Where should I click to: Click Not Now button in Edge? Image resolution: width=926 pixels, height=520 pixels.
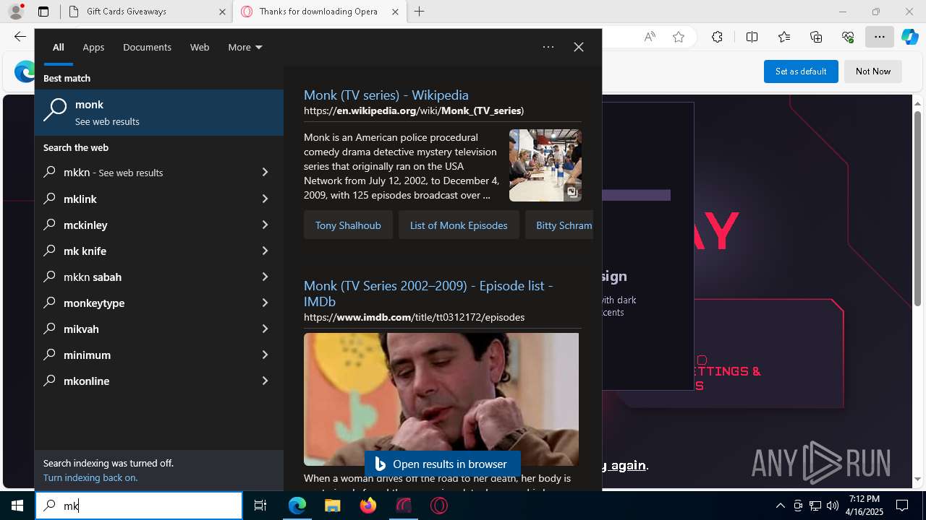point(873,71)
